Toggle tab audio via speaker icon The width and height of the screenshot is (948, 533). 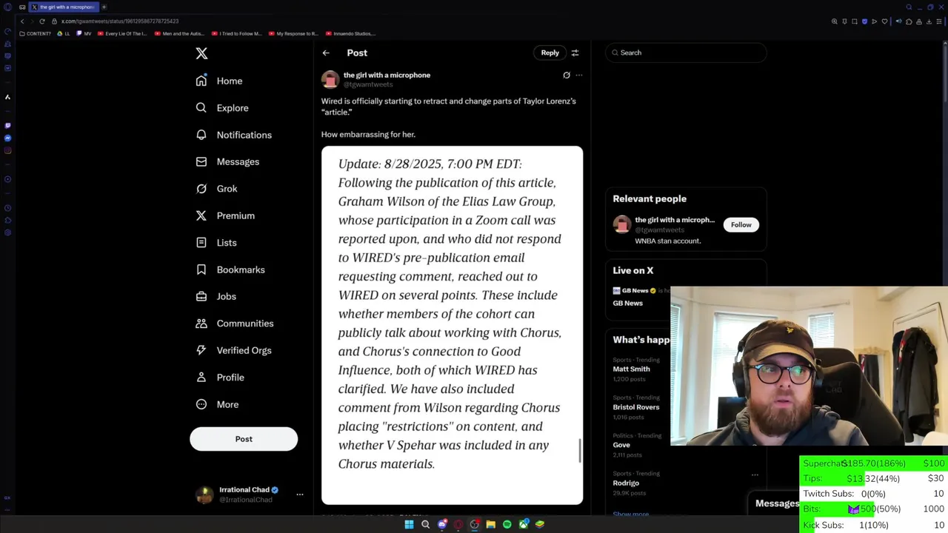898,21
